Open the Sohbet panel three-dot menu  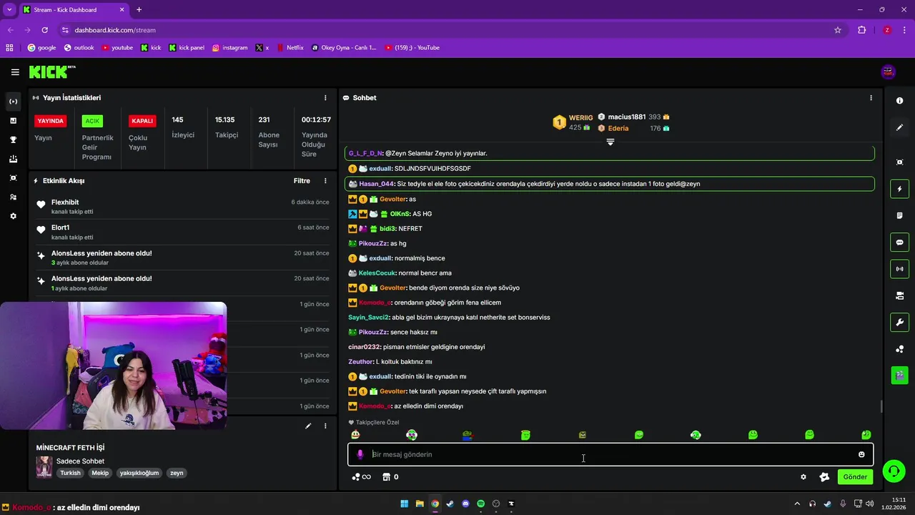[x=871, y=98]
